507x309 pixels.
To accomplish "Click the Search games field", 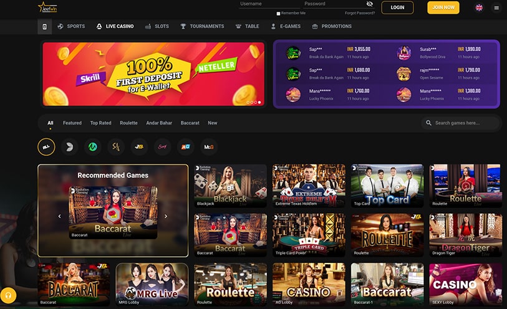I will (x=460, y=123).
